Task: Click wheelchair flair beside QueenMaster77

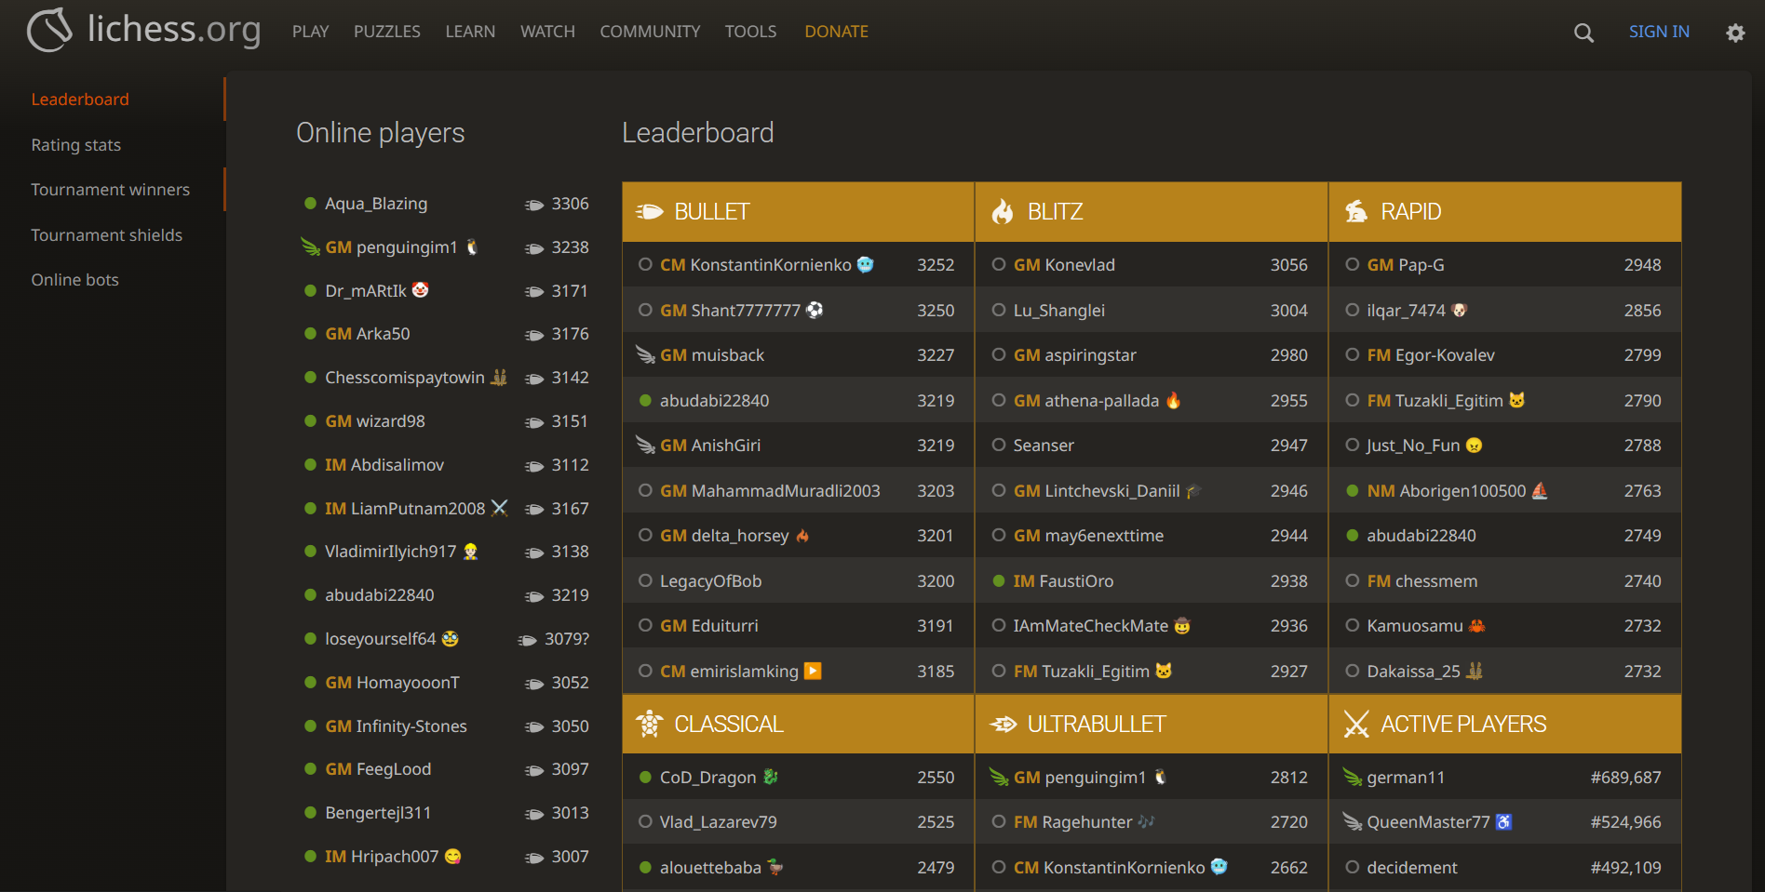Action: click(1503, 821)
